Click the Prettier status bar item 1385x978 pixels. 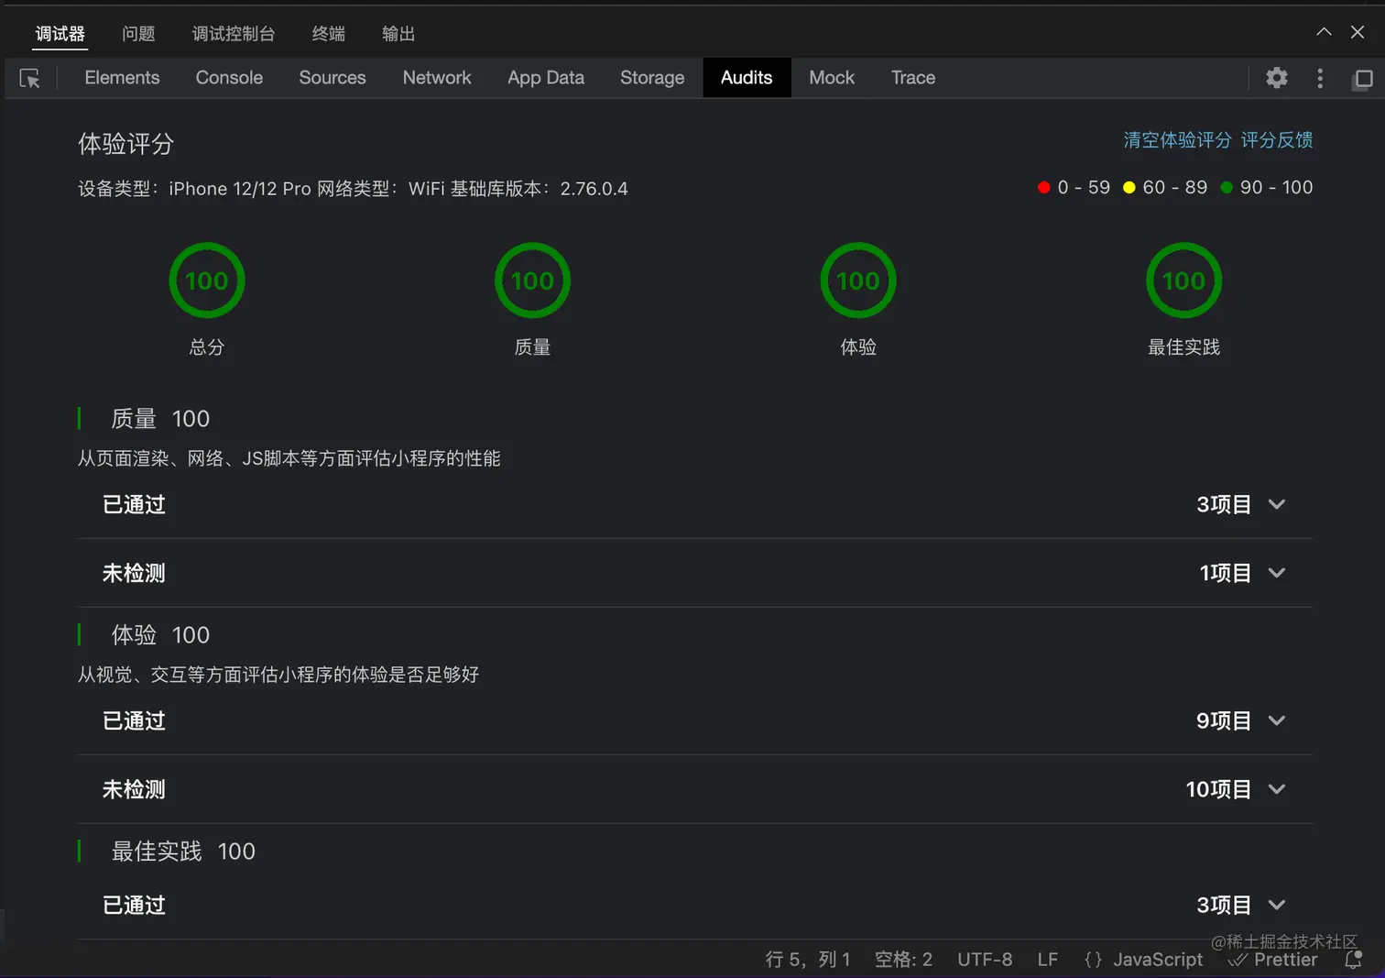1273,960
